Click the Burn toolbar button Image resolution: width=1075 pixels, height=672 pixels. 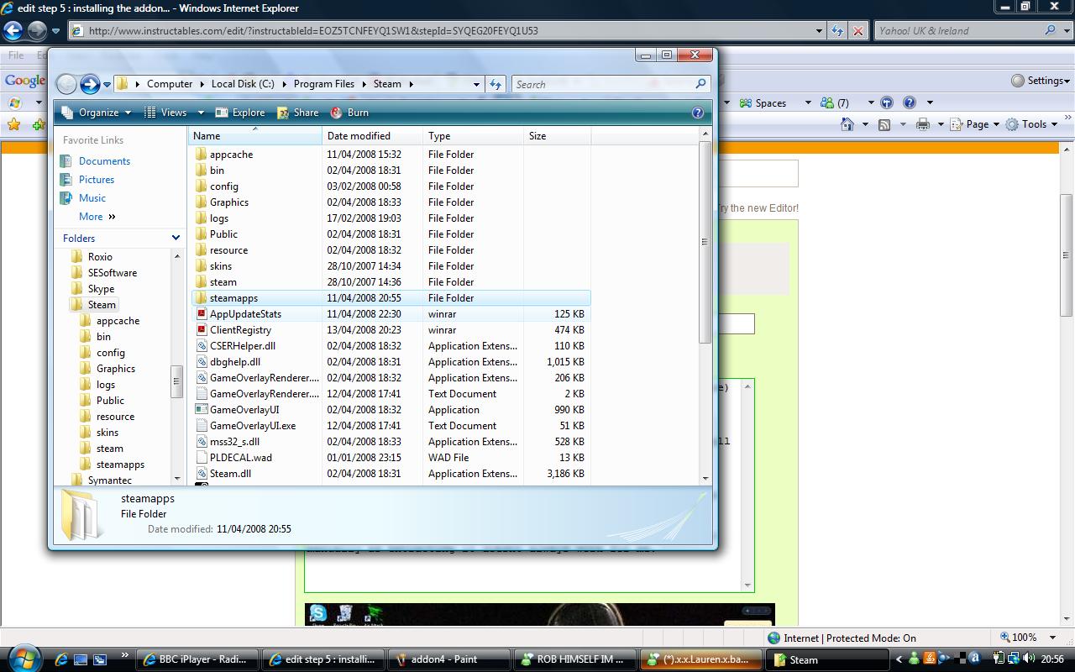tap(349, 113)
